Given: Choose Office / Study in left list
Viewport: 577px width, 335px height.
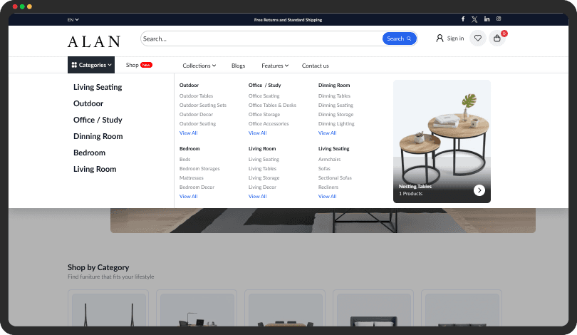Looking at the screenshot, I should click(98, 120).
